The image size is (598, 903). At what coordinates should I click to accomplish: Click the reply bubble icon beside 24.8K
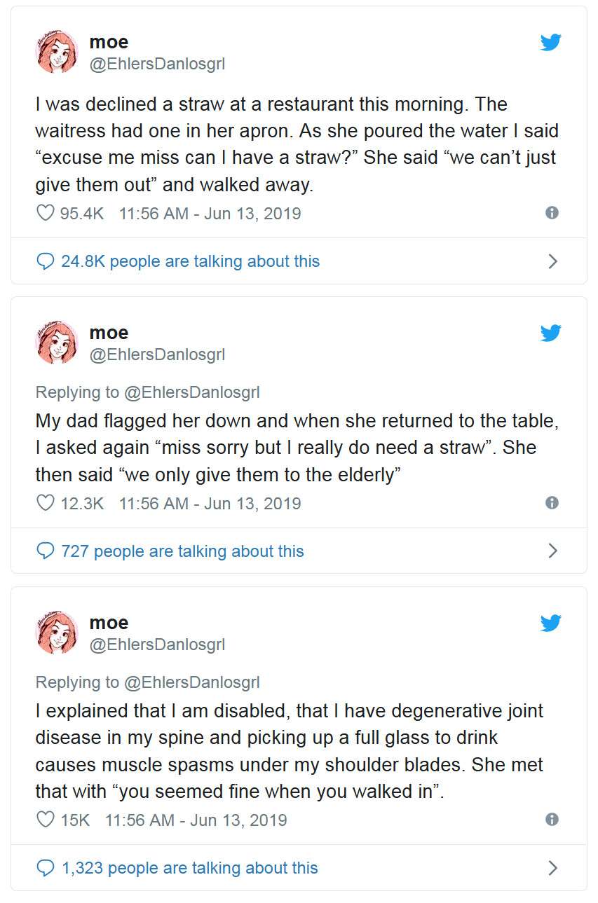(x=46, y=261)
